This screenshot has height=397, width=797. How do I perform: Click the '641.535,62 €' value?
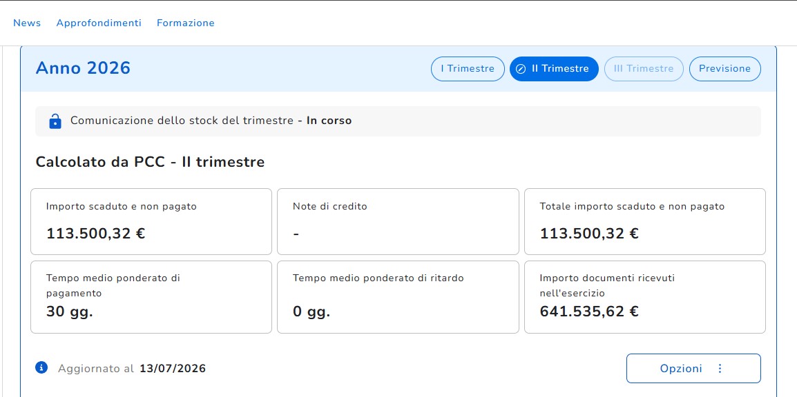coord(589,312)
